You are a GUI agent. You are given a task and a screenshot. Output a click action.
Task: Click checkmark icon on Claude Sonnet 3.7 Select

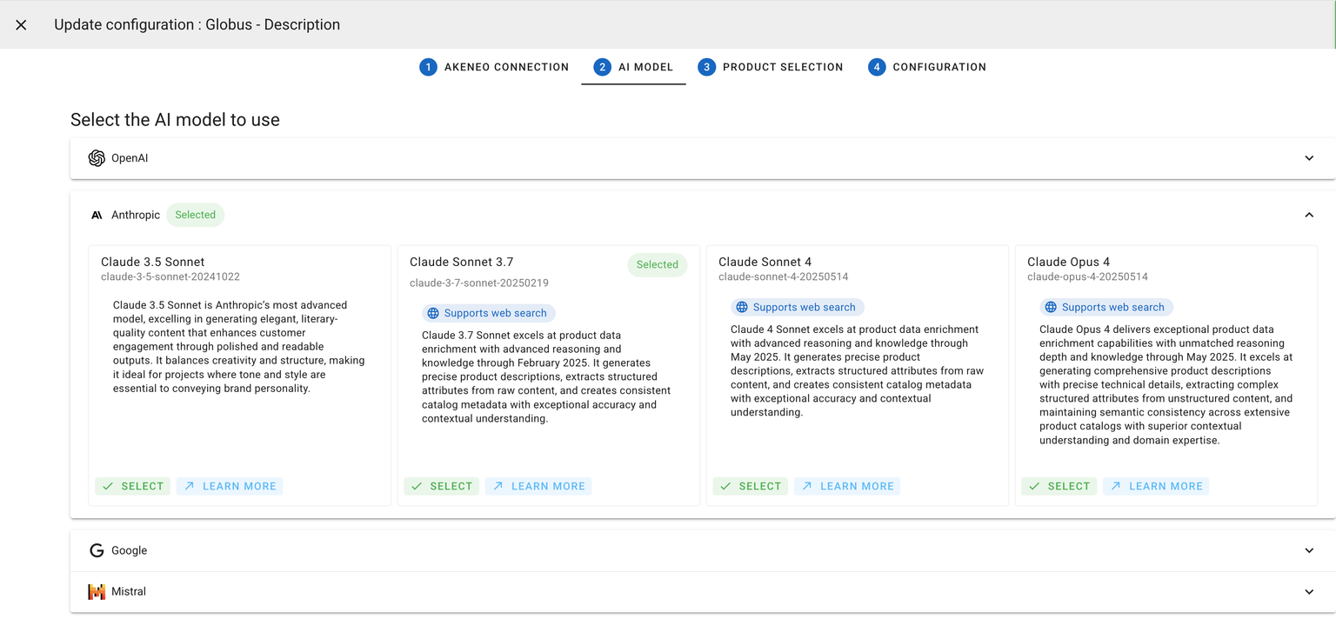(x=417, y=486)
